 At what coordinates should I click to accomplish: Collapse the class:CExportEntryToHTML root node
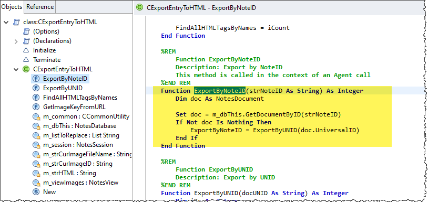[x=6, y=22]
